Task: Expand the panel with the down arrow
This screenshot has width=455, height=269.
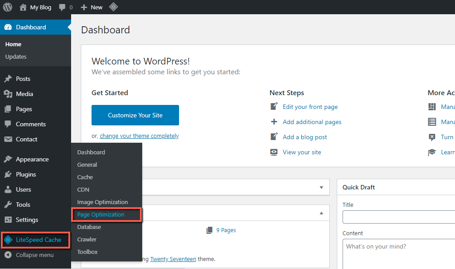Action: click(321, 187)
